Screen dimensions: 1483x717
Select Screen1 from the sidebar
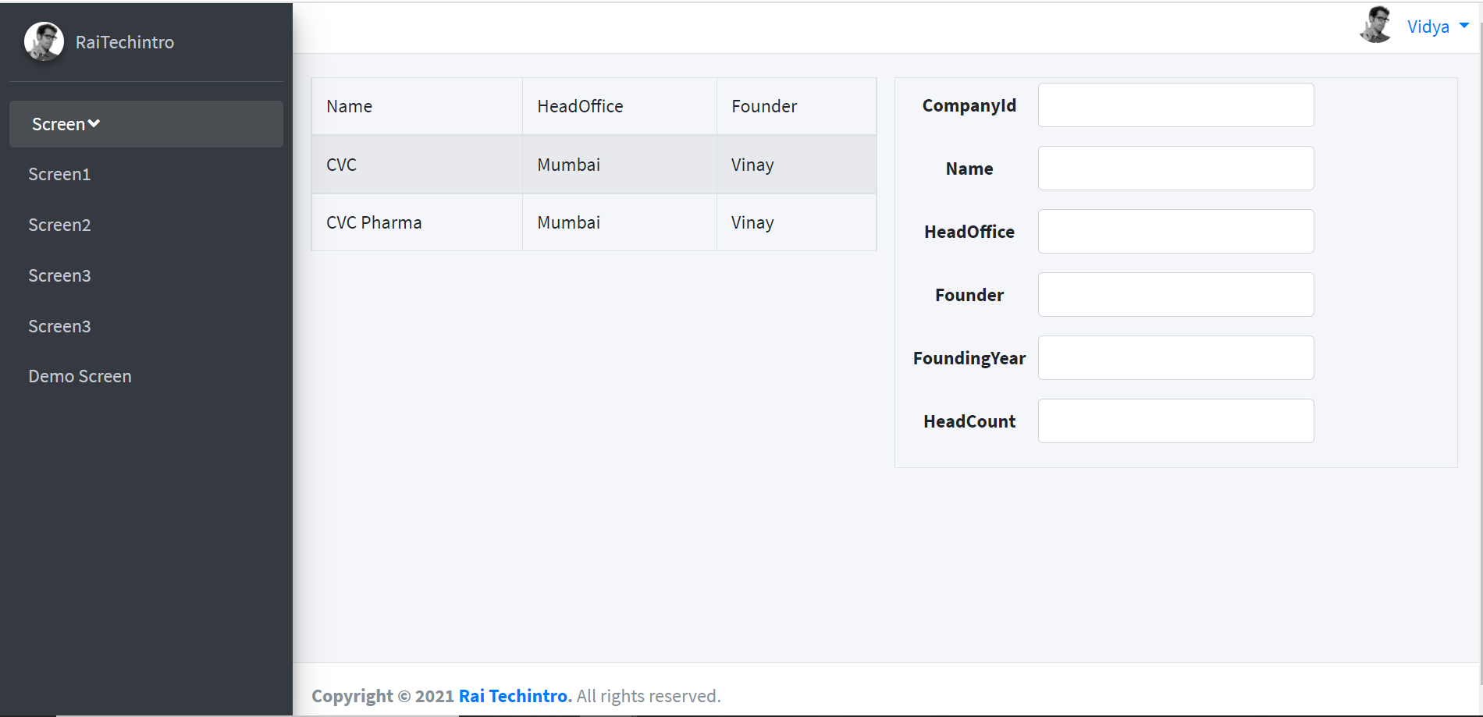click(x=60, y=174)
